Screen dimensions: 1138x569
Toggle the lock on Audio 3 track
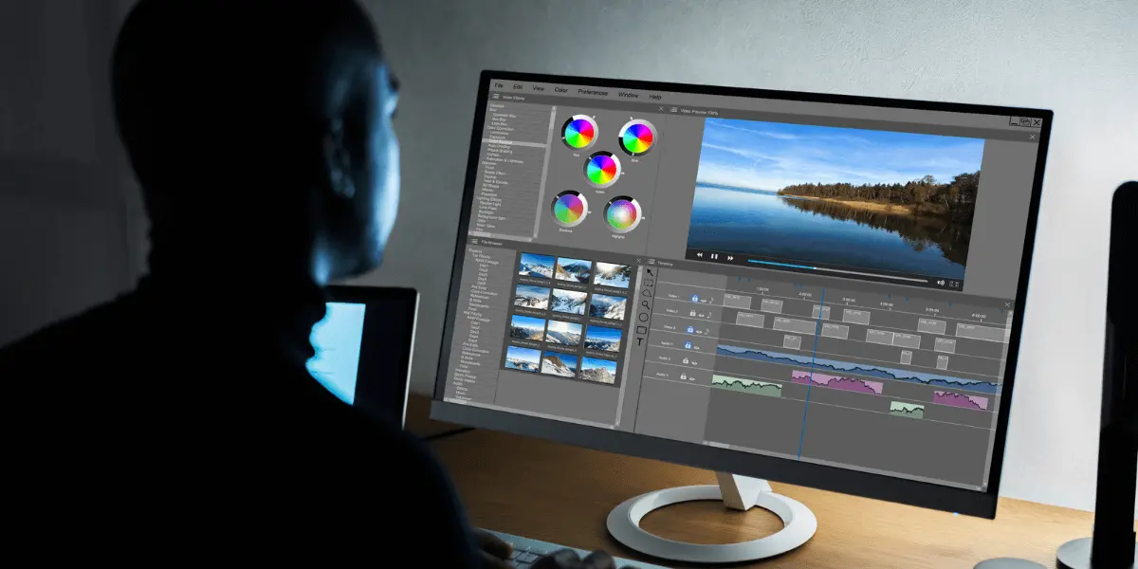coord(683,376)
